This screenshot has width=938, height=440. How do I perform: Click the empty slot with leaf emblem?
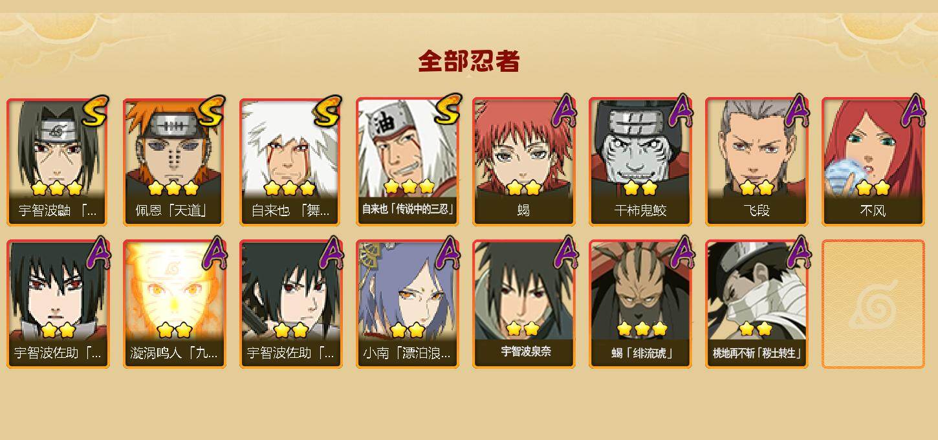click(x=873, y=304)
